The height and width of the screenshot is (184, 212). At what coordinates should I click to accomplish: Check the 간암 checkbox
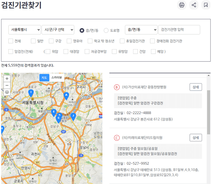point(135,51)
